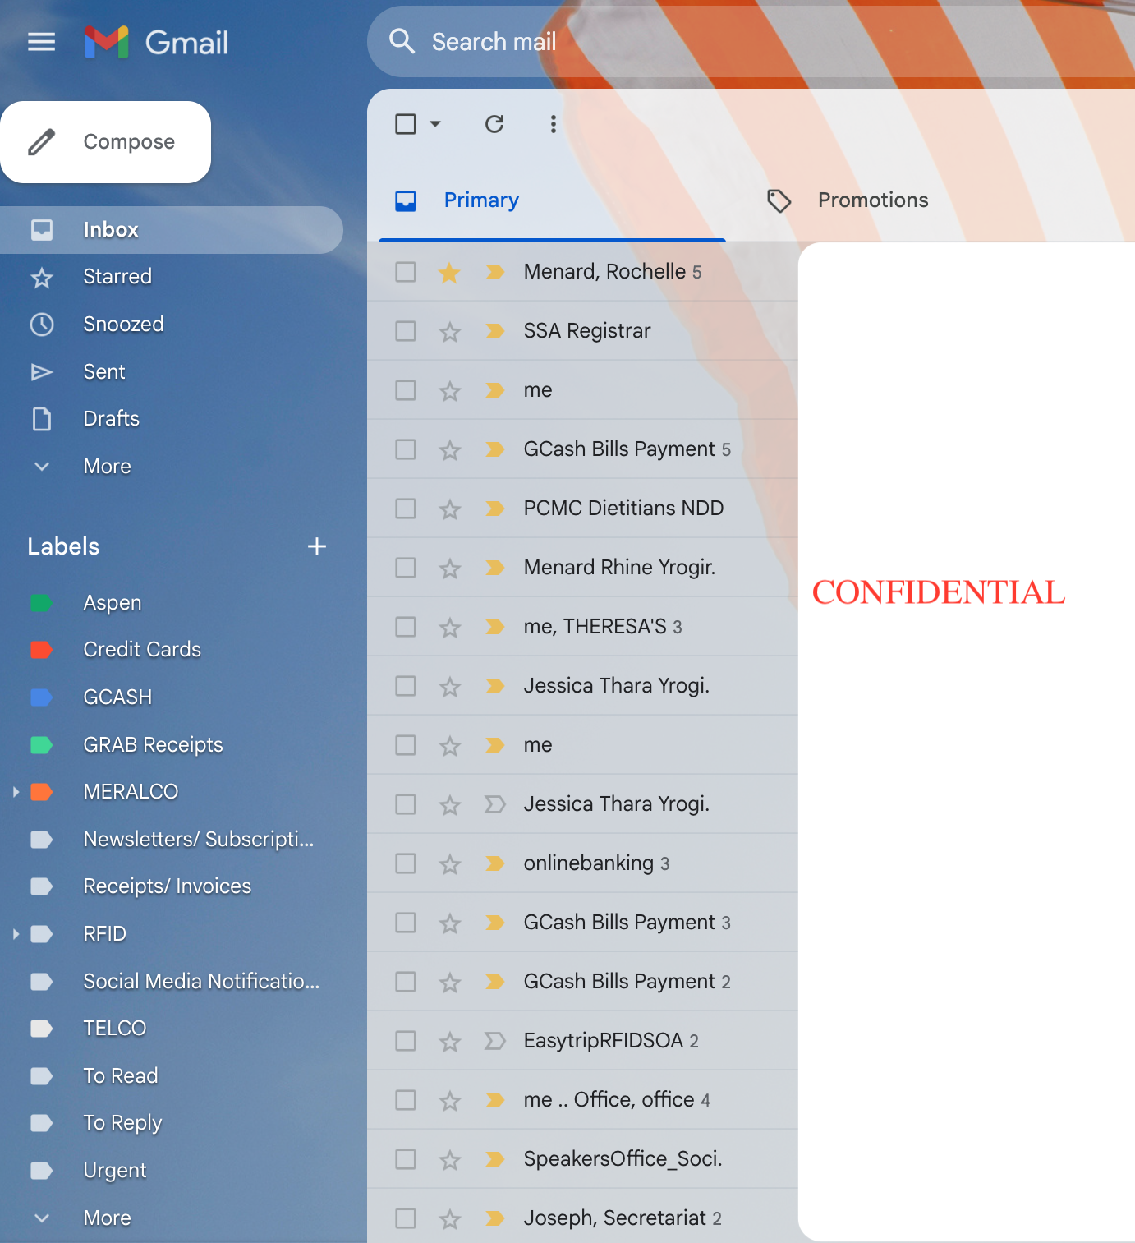Open the More options three-dot menu
Viewport: 1135px width, 1243px height.
pos(553,124)
